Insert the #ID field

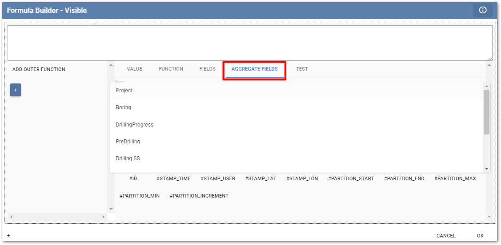click(x=133, y=178)
